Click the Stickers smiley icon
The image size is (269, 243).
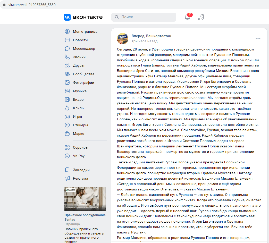[x=67, y=125]
